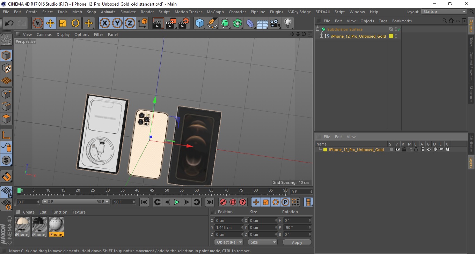
Task: Toggle Y axis lock
Action: pyautogui.click(x=117, y=23)
